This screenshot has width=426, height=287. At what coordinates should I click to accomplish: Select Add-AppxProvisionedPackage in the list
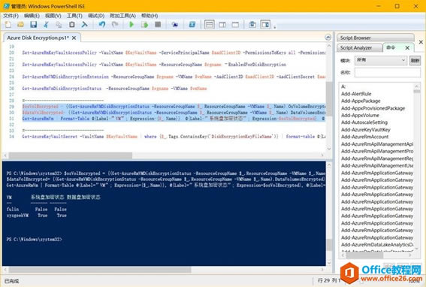pyautogui.click(x=373, y=108)
